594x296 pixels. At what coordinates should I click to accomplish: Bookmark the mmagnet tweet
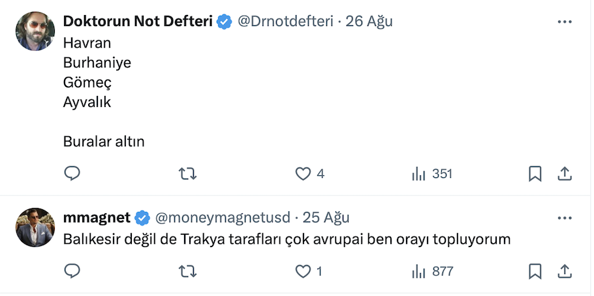535,271
